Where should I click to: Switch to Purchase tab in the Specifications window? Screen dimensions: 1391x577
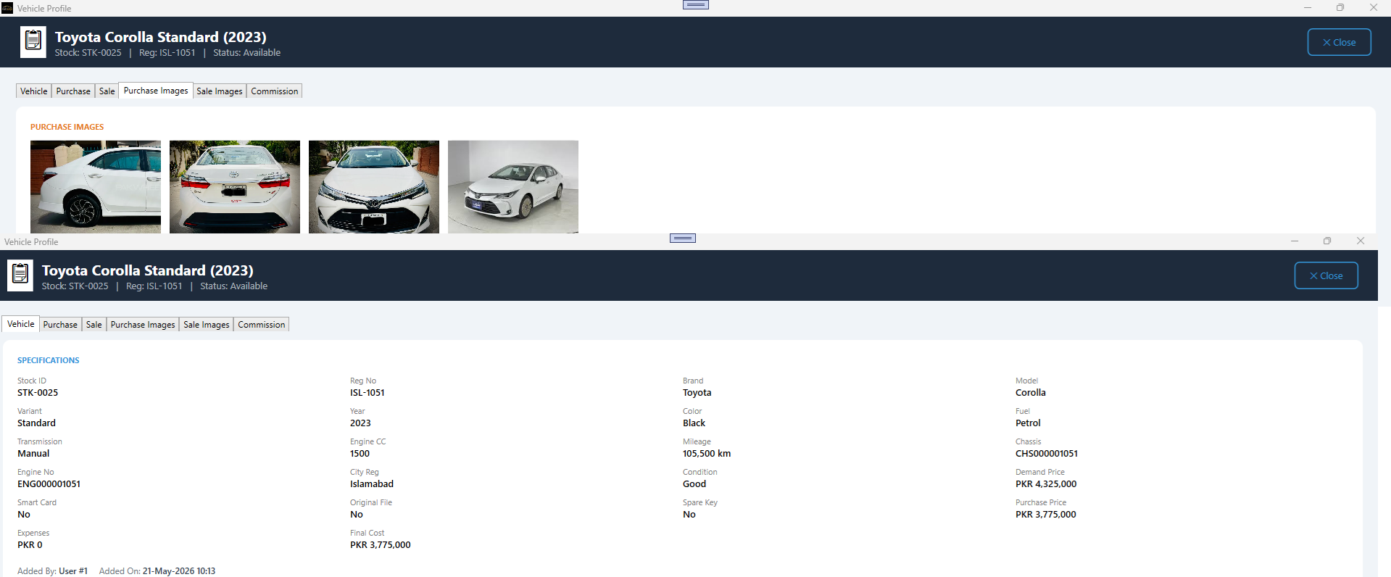point(60,325)
